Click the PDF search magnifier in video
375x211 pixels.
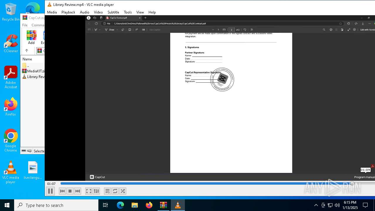pos(324,30)
